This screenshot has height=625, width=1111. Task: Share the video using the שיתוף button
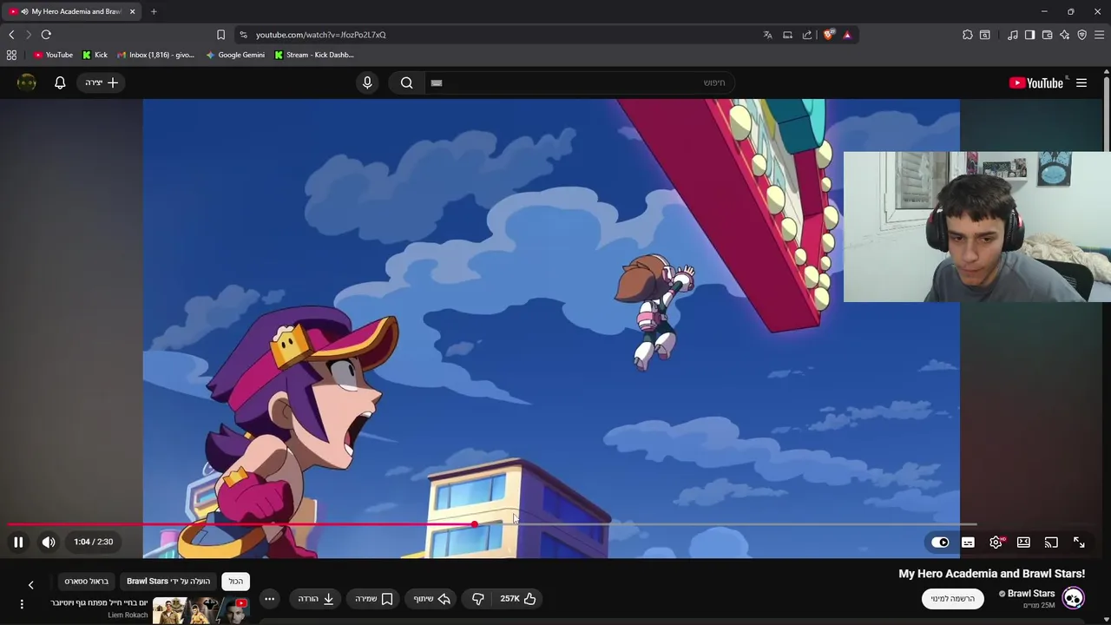(431, 598)
